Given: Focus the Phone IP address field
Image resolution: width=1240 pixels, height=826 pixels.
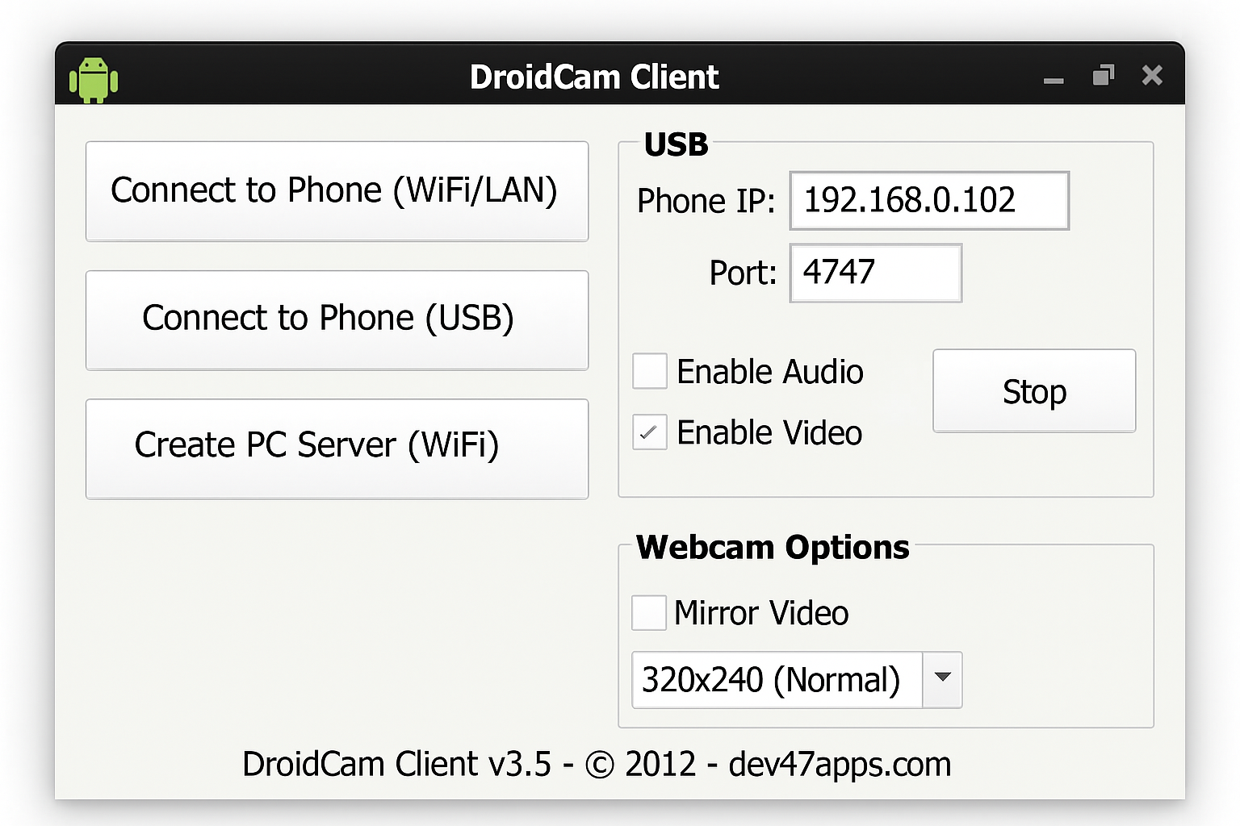Looking at the screenshot, I should (928, 201).
